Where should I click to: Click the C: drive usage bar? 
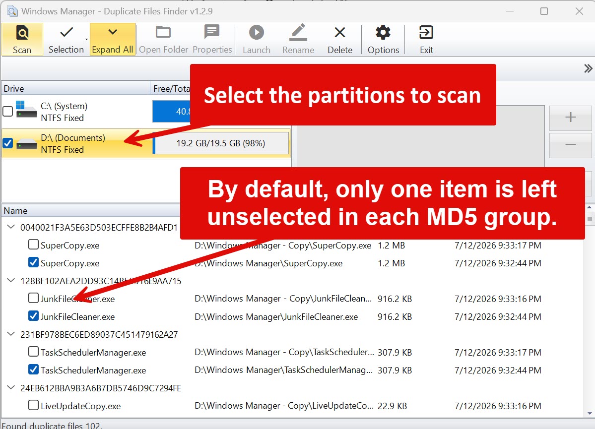[171, 111]
